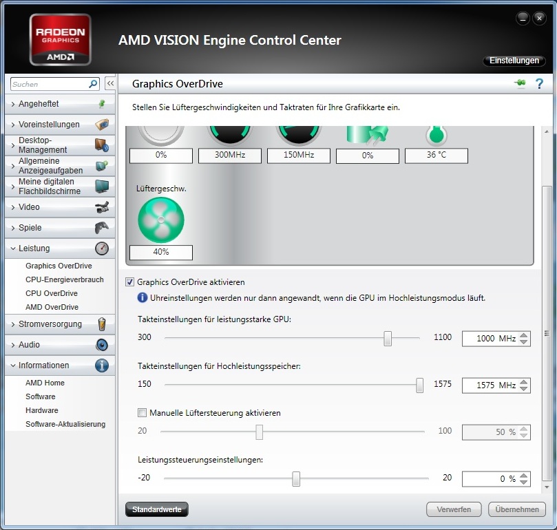
Task: Click the Meine digitalen Flachbildschirme display icon
Action: 102,186
